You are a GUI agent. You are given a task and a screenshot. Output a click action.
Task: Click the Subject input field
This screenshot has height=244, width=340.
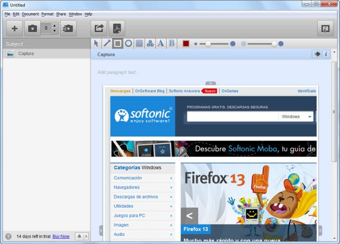(46, 43)
